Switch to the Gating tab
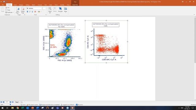 point(27,5)
